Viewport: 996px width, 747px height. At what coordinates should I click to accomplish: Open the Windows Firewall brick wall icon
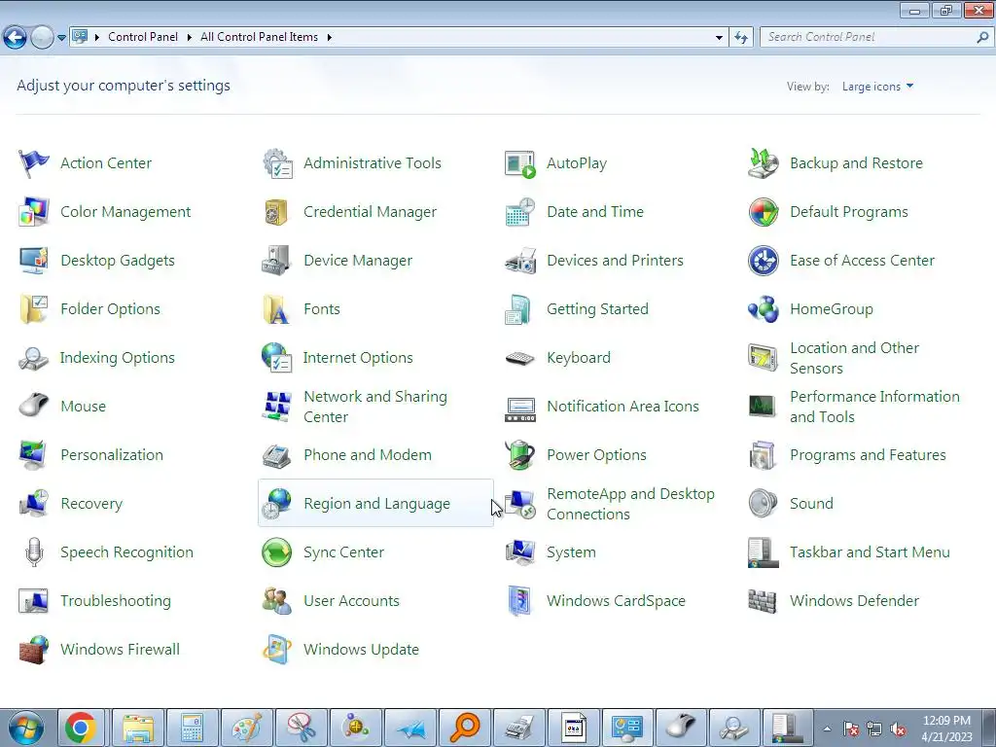coord(33,650)
